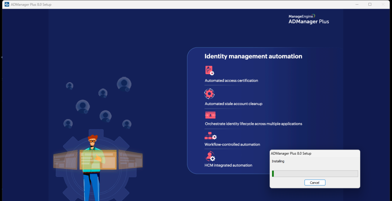Click the Cancel button in the setup dialog
Viewport: 392px width, 201px height.
[315, 183]
